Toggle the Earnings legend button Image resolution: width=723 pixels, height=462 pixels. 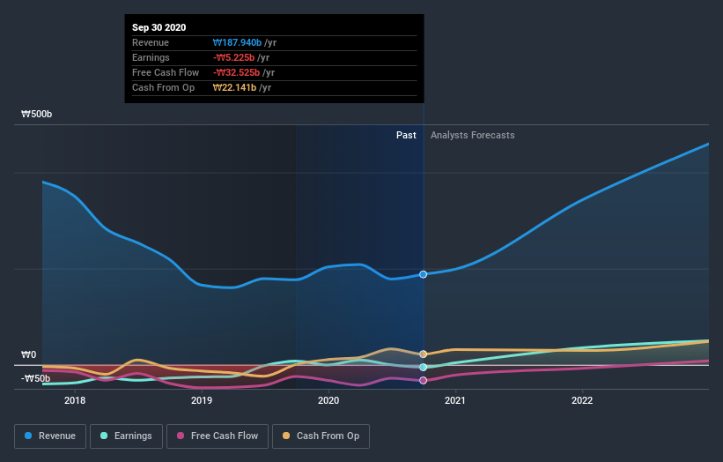click(x=126, y=436)
